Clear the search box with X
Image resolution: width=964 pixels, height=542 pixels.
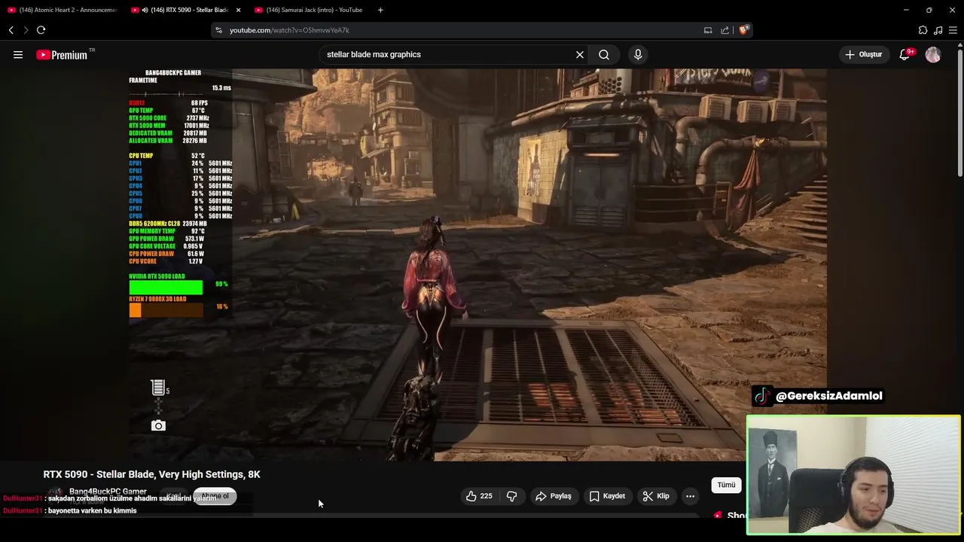(x=580, y=54)
